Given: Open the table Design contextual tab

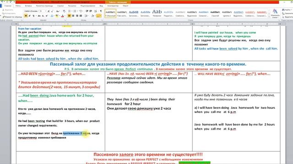Looking at the screenshot, I should pyautogui.click(x=113, y=6).
